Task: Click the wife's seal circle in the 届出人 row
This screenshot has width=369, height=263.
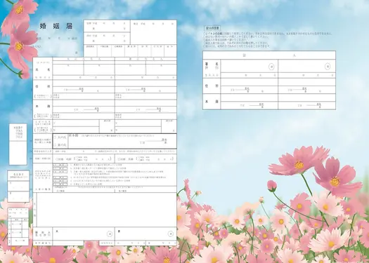Action: (171, 234)
